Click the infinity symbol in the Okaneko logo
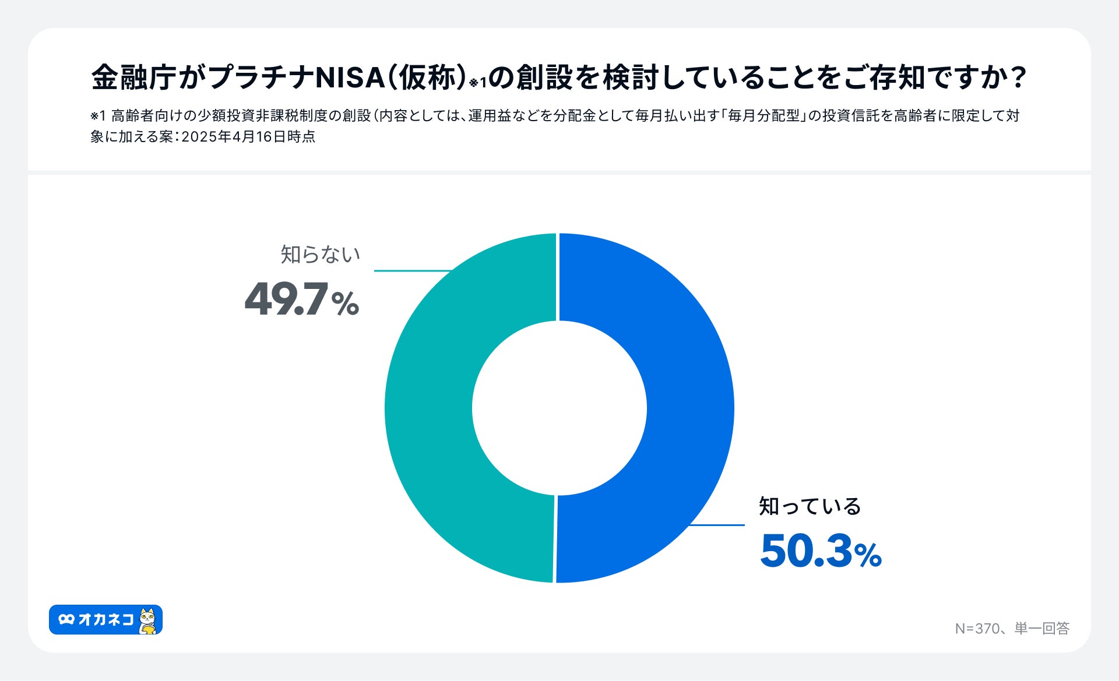The image size is (1119, 681). [x=66, y=619]
